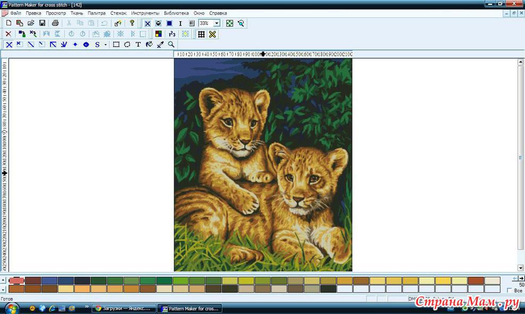
Task: Open the four-color palette squares icon
Action: pyautogui.click(x=159, y=34)
